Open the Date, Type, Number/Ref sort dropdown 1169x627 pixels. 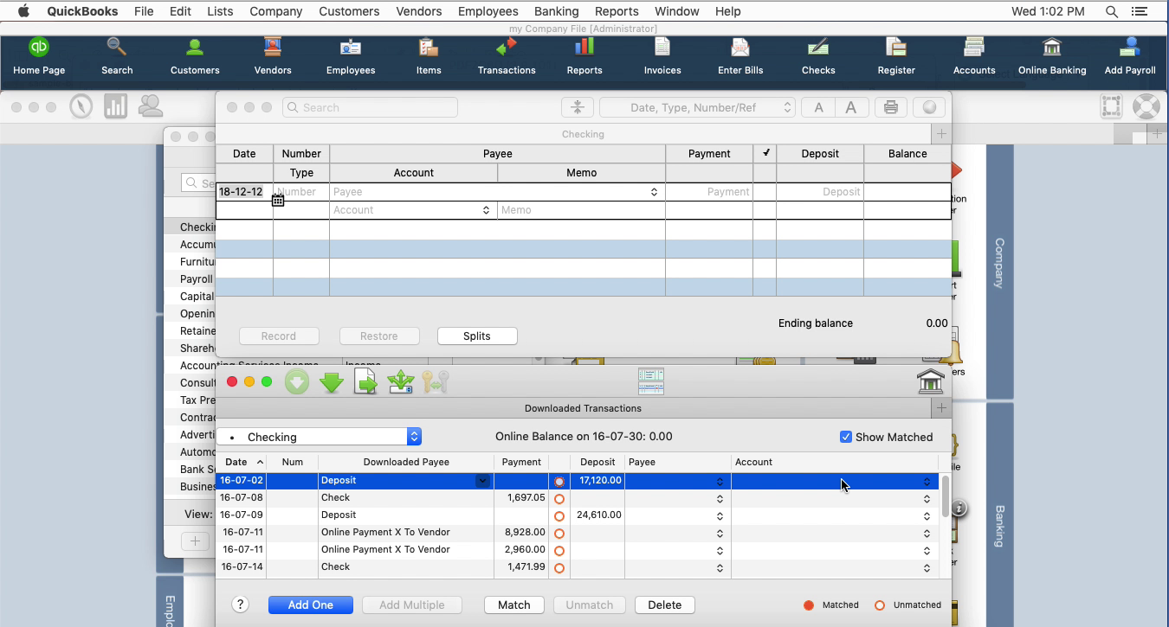point(697,107)
